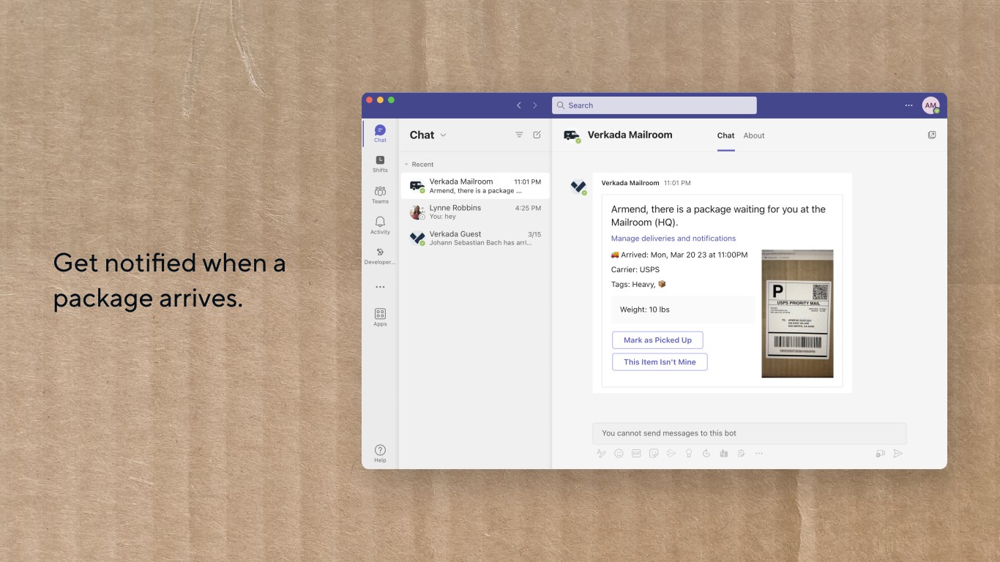
Task: Open the GIF picker
Action: point(636,454)
